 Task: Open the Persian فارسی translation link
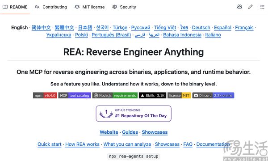tap(140, 35)
